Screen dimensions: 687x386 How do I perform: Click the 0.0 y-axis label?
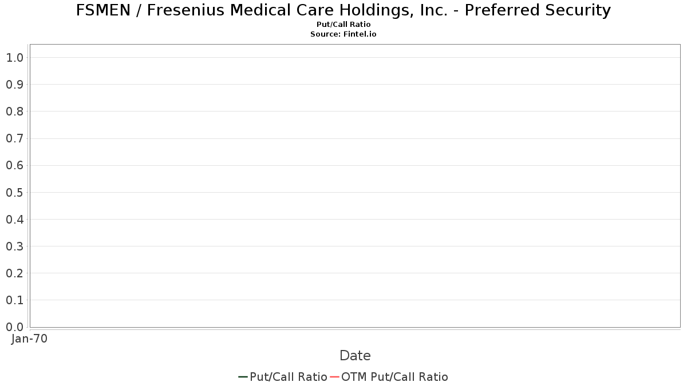(14, 327)
